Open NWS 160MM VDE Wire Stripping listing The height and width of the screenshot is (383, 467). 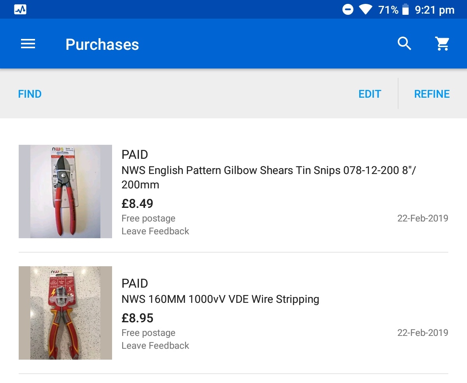coord(220,299)
